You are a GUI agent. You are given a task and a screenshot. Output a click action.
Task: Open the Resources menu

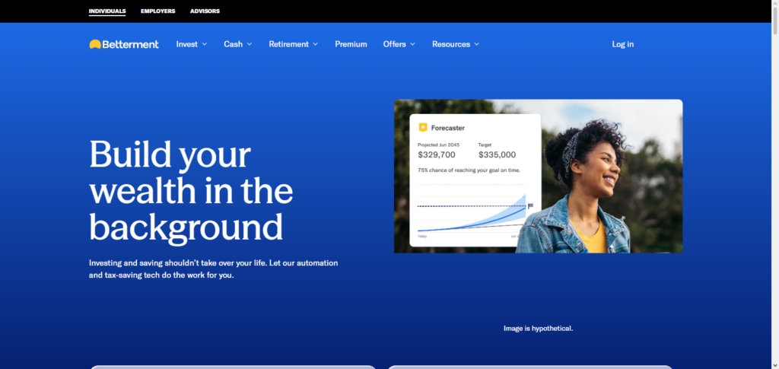tap(456, 44)
